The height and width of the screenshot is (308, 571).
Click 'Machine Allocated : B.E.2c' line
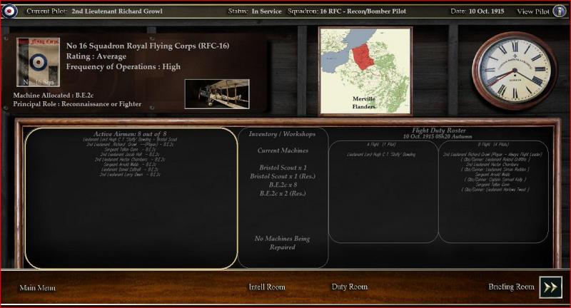pyautogui.click(x=53, y=96)
